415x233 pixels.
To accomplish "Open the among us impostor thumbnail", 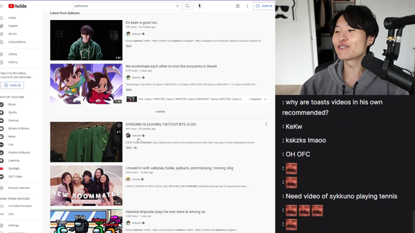I will pyautogui.click(x=86, y=221).
